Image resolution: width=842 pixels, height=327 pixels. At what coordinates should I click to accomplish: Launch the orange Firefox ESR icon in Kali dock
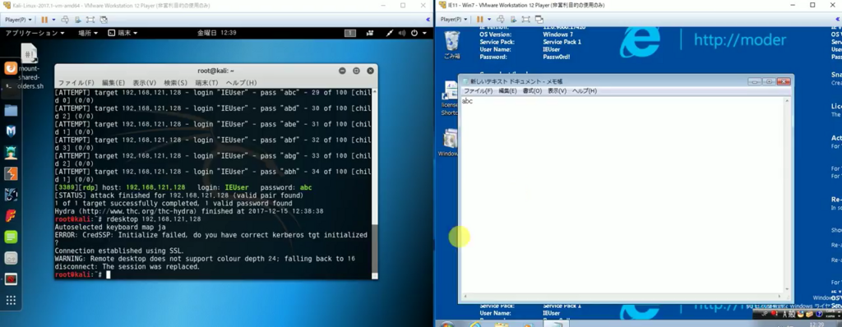coord(11,68)
